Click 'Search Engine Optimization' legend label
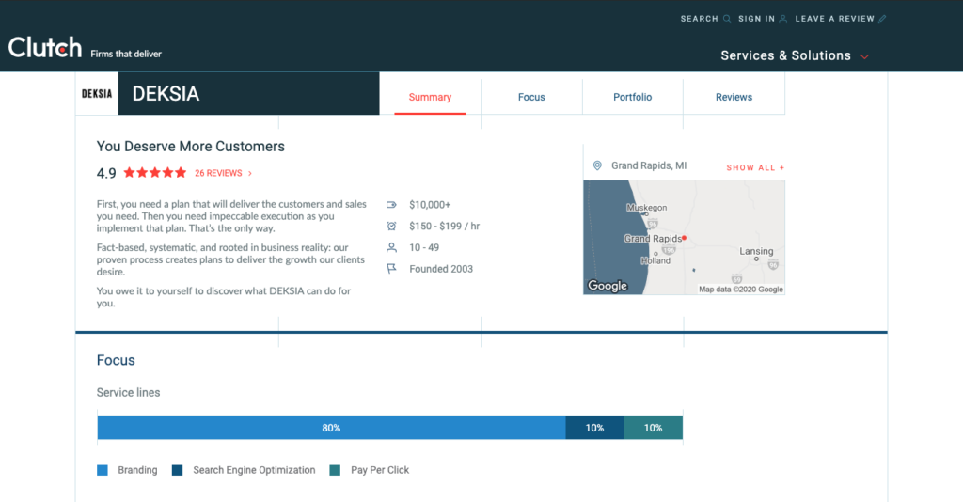 click(254, 470)
